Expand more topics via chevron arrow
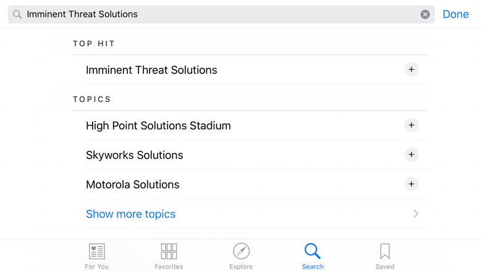Viewport: 482px width, 271px height. click(416, 214)
